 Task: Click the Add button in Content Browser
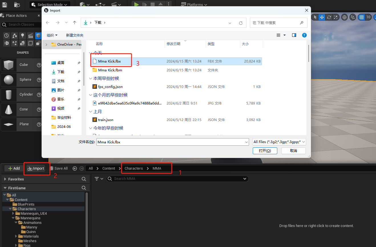tap(14, 168)
